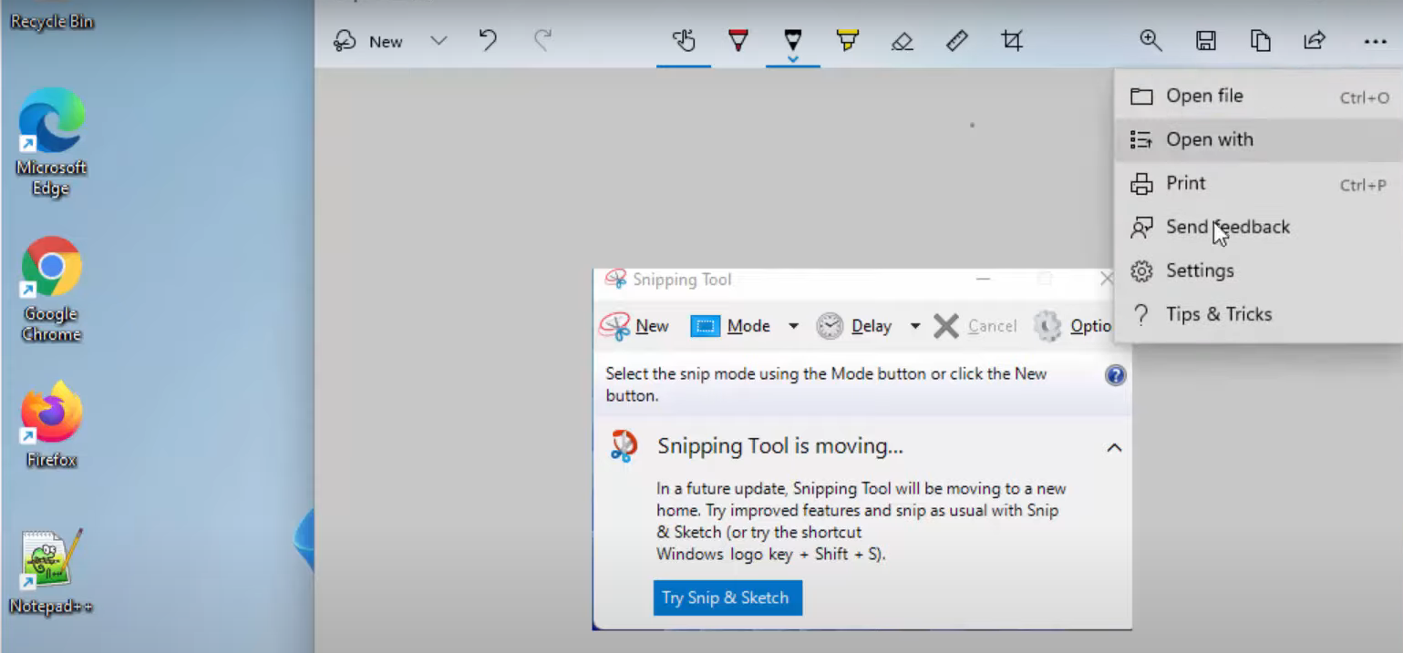Open the Delay dropdown arrow in Snipping Tool
Screen dimensions: 1403x653
coord(914,326)
